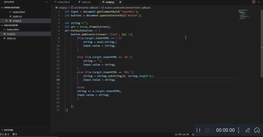Close script.js in Open Editors list

point(6,21)
